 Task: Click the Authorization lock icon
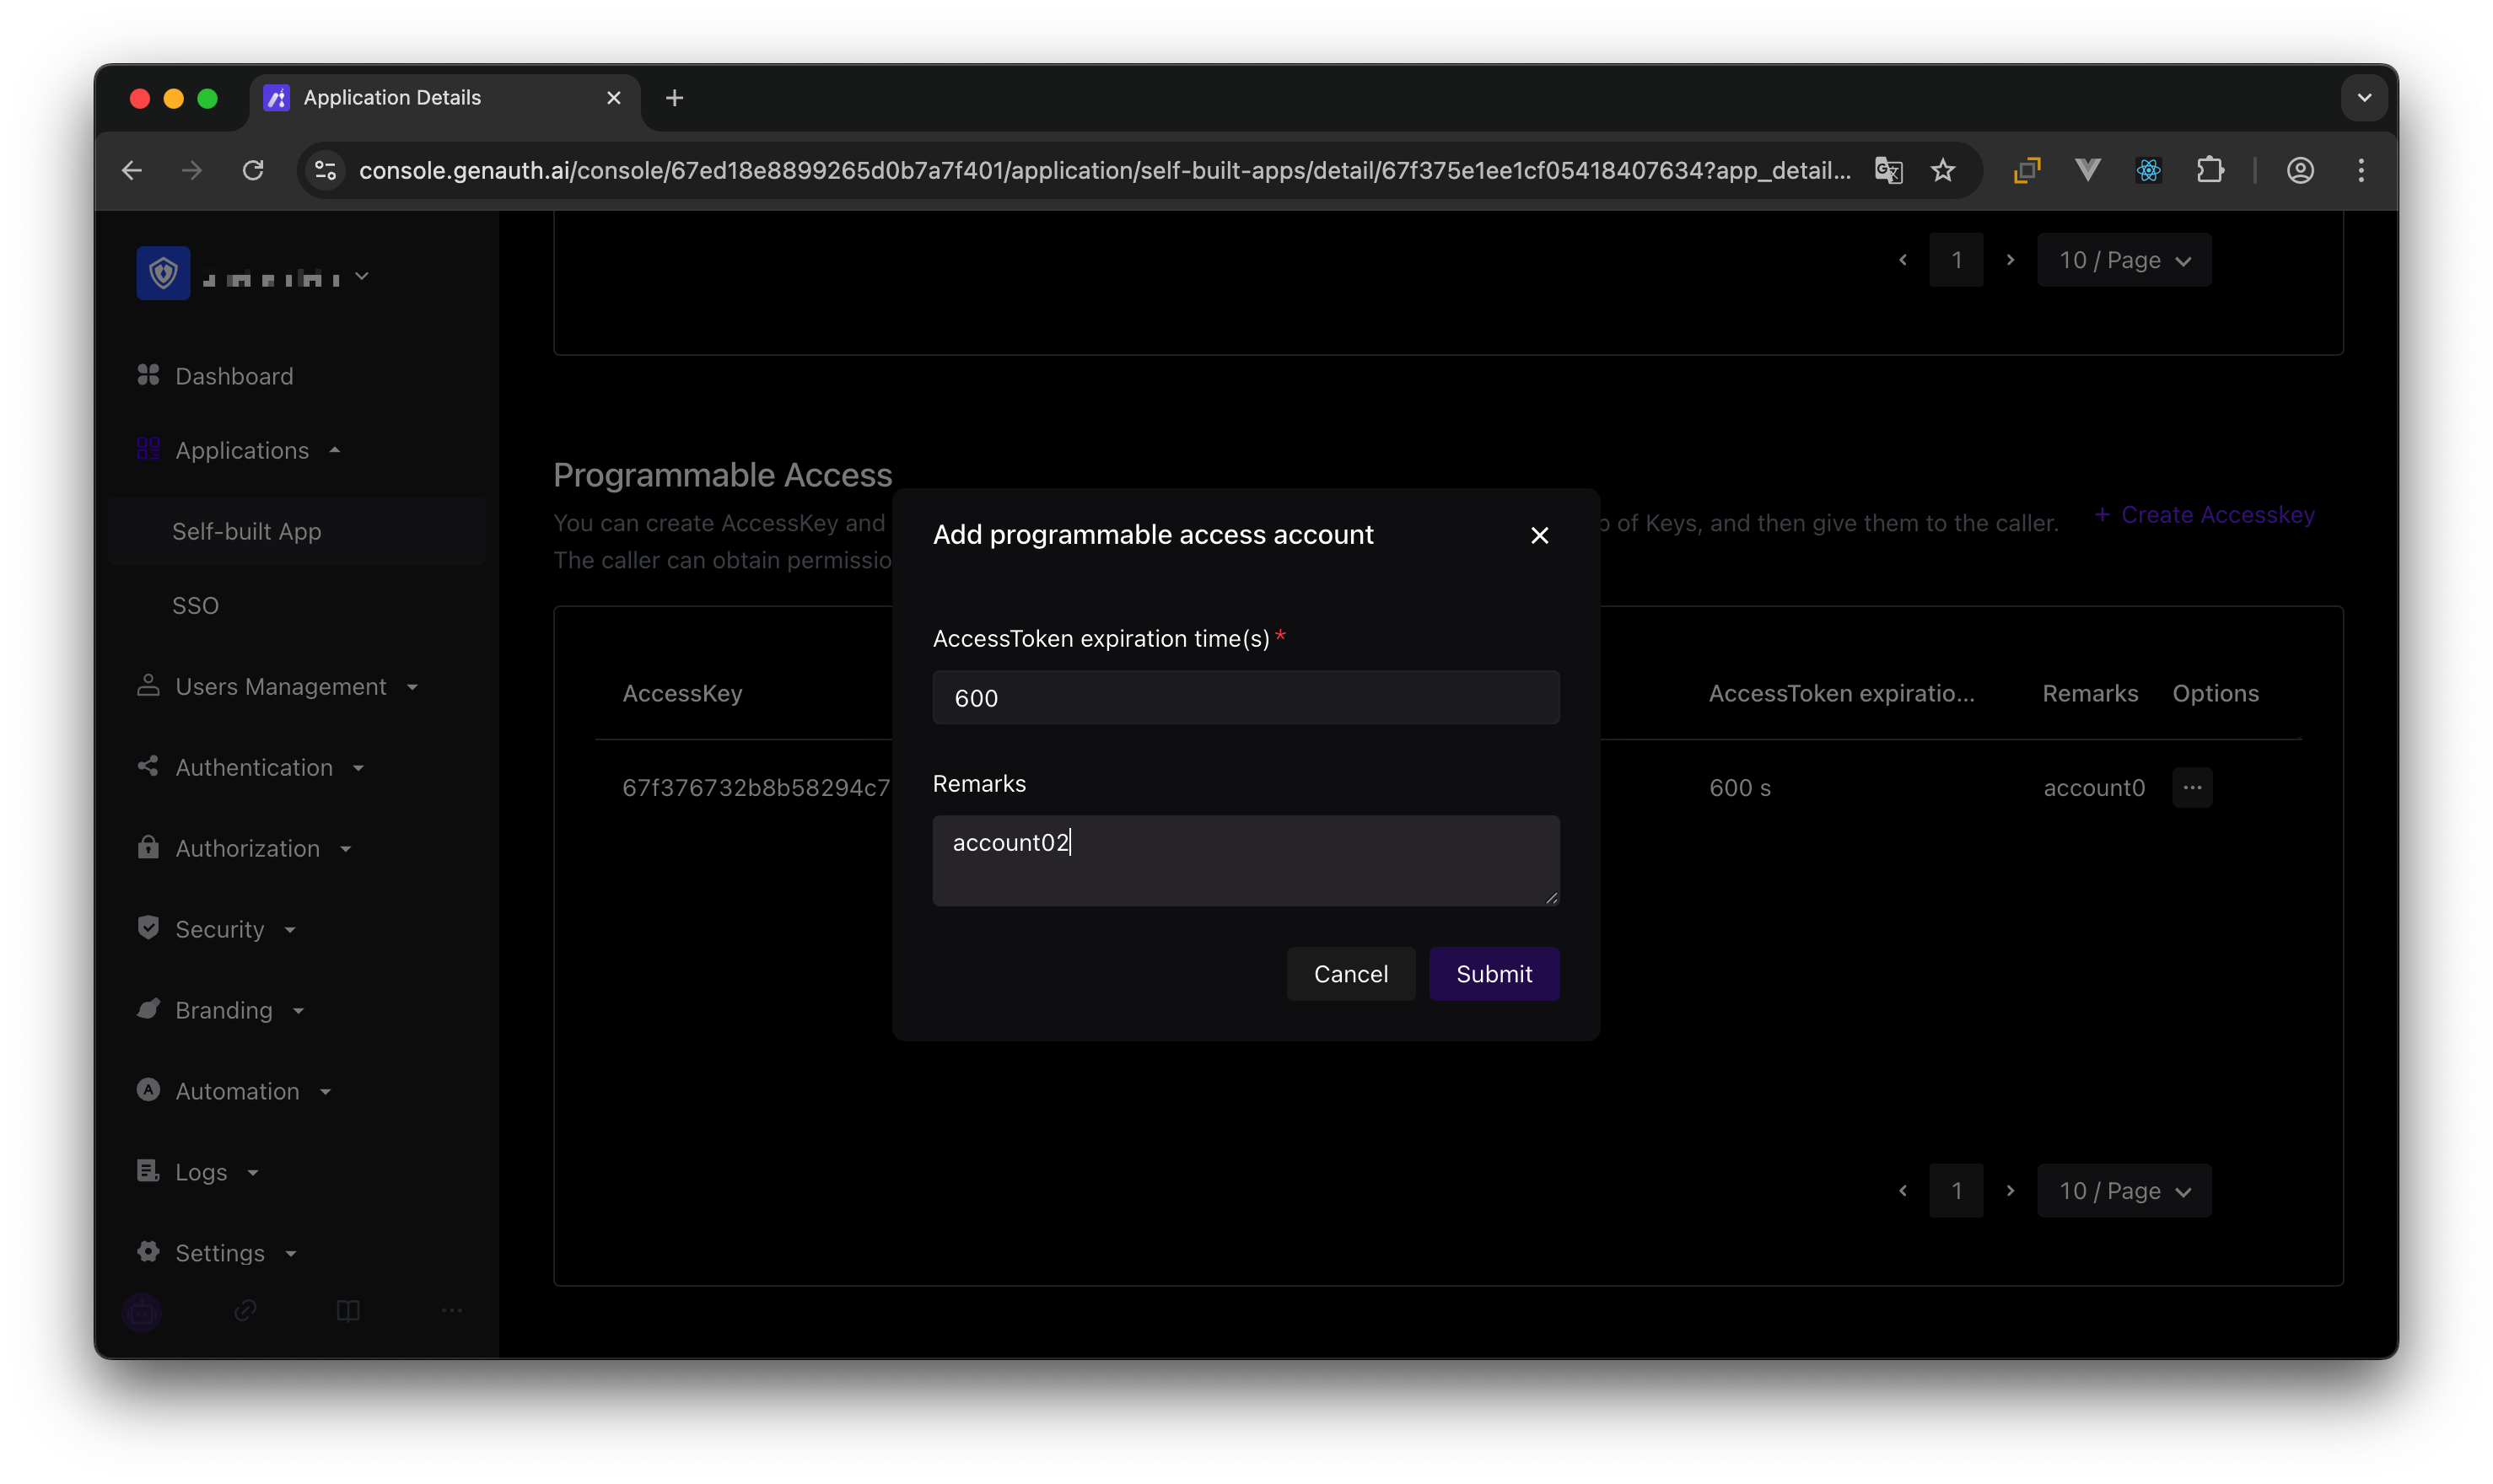coord(148,847)
